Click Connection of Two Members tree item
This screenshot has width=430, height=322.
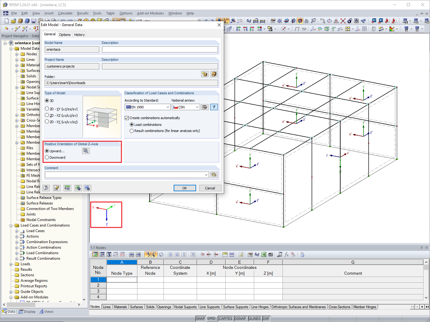pyautogui.click(x=50, y=209)
